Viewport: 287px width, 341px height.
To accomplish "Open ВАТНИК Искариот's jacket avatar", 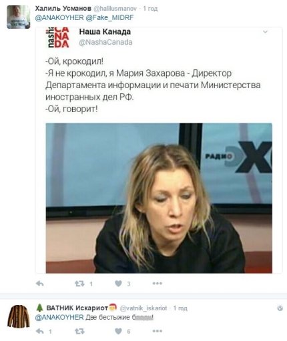I will tap(18, 316).
